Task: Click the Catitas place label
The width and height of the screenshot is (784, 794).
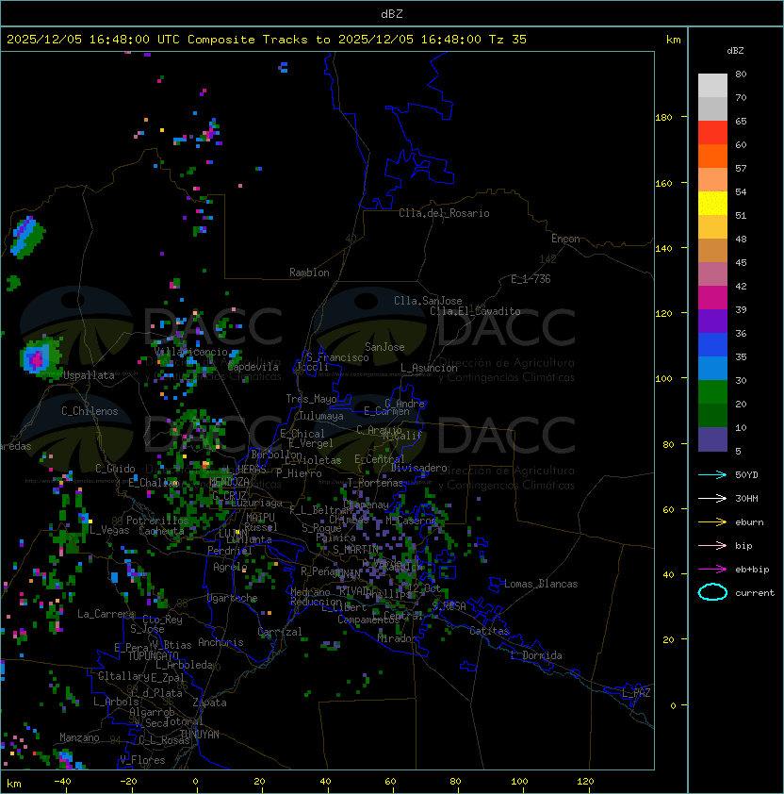Action: (x=489, y=631)
